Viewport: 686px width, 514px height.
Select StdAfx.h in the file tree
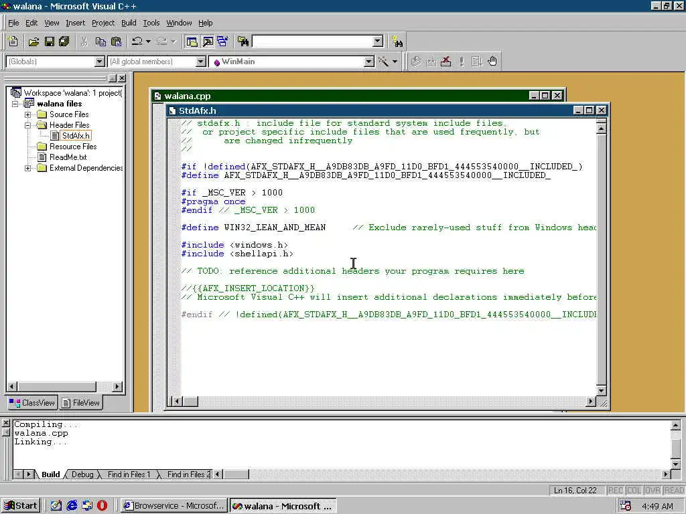[76, 135]
